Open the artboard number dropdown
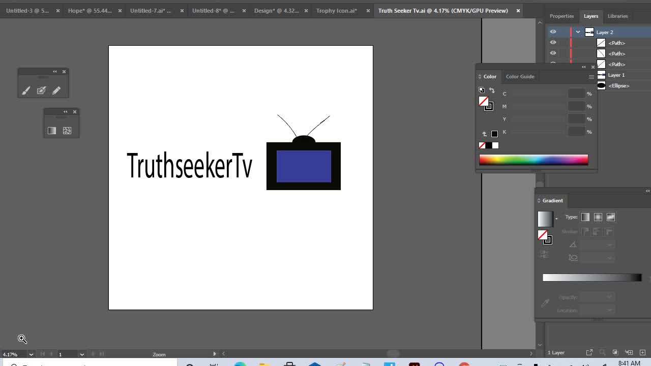Viewport: 651px width, 366px height. click(81, 354)
